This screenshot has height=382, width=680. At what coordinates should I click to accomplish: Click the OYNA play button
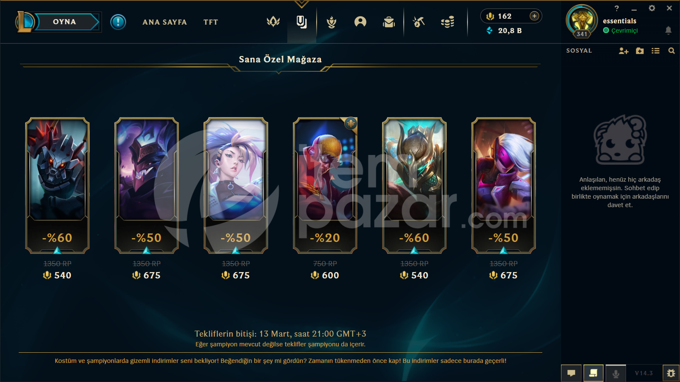click(x=65, y=22)
